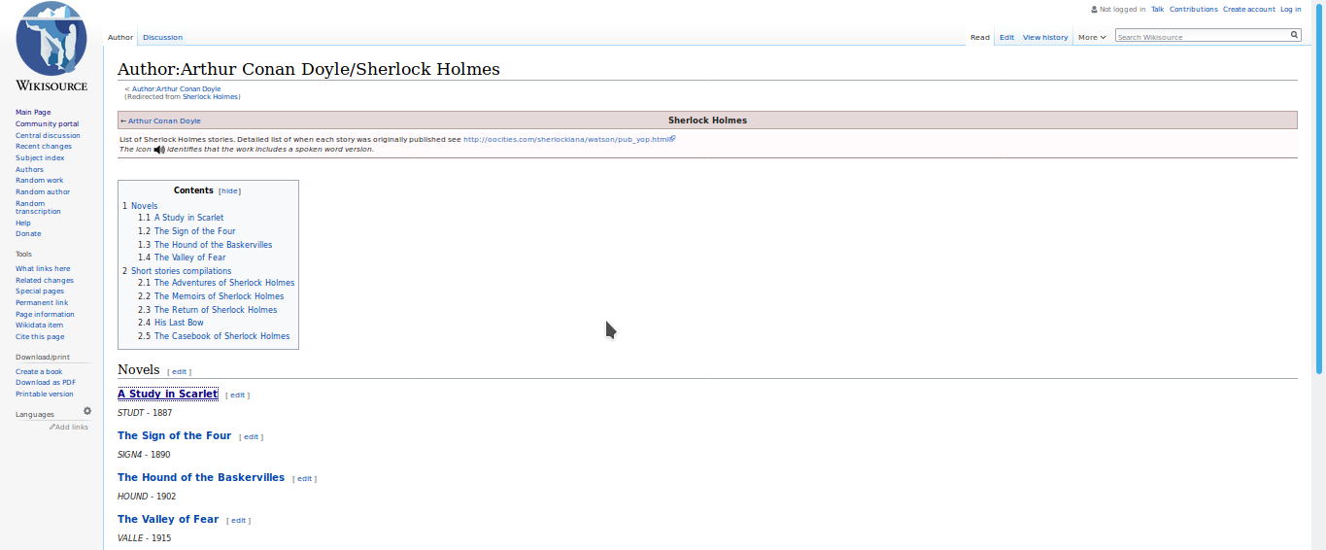Click Create account
Screen dimensions: 1326x550
coord(1248,9)
